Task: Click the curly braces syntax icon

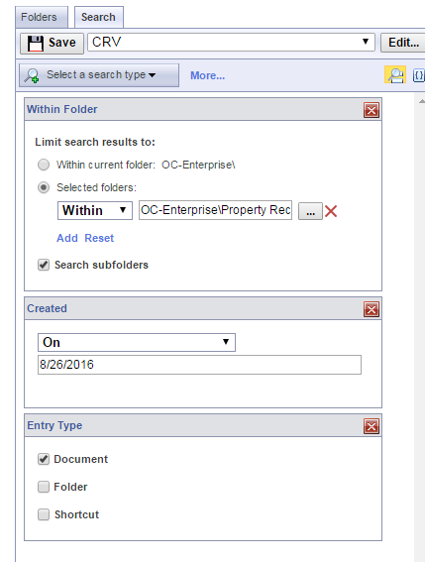Action: click(418, 75)
